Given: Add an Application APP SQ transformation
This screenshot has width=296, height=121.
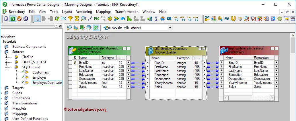Looking at the screenshot, I should (x=182, y=19).
